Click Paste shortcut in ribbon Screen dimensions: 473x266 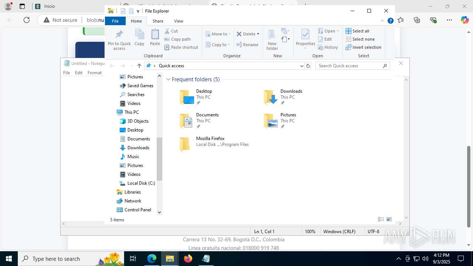tap(181, 47)
